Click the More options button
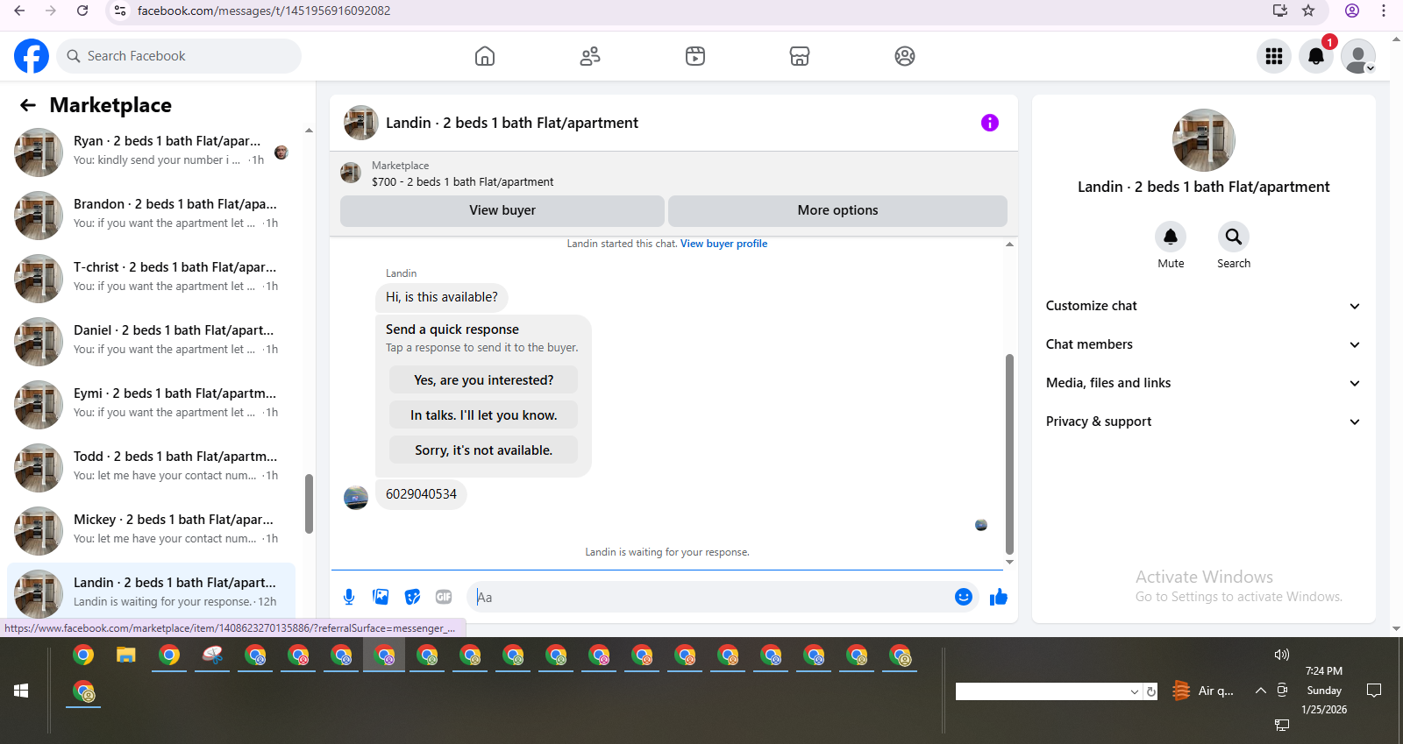This screenshot has height=744, width=1403. click(x=837, y=210)
